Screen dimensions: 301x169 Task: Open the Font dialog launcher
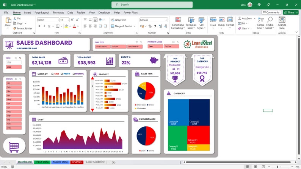tap(80, 33)
